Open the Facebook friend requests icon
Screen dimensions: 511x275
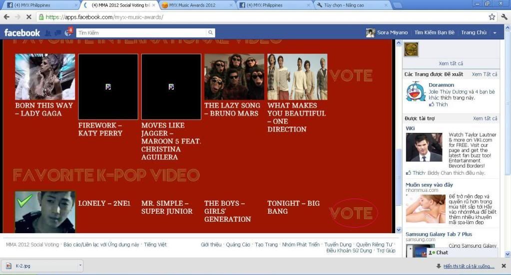pyautogui.click(x=48, y=32)
